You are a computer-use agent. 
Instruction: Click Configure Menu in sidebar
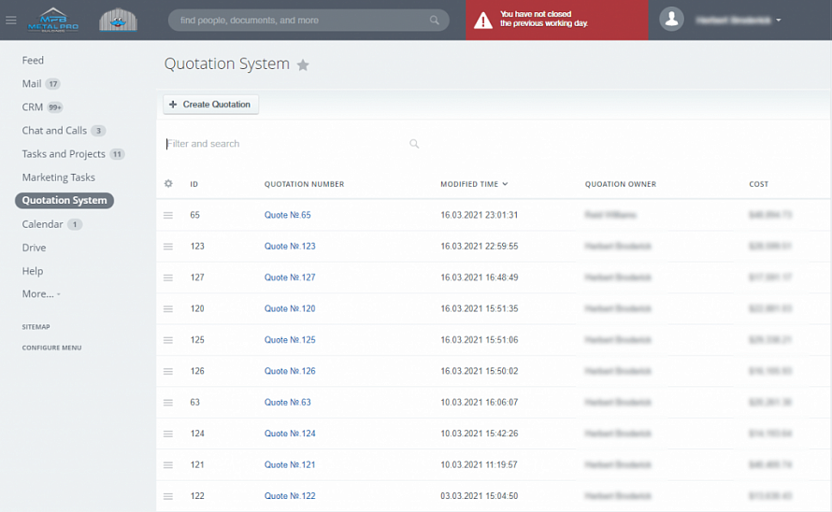point(51,348)
